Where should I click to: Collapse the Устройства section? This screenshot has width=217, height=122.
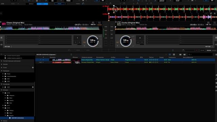point(1,84)
